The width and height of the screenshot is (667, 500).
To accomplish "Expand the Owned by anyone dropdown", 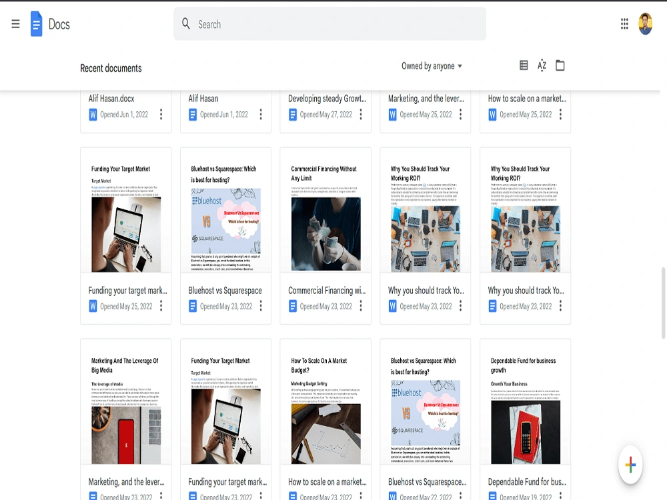I will tap(432, 66).
